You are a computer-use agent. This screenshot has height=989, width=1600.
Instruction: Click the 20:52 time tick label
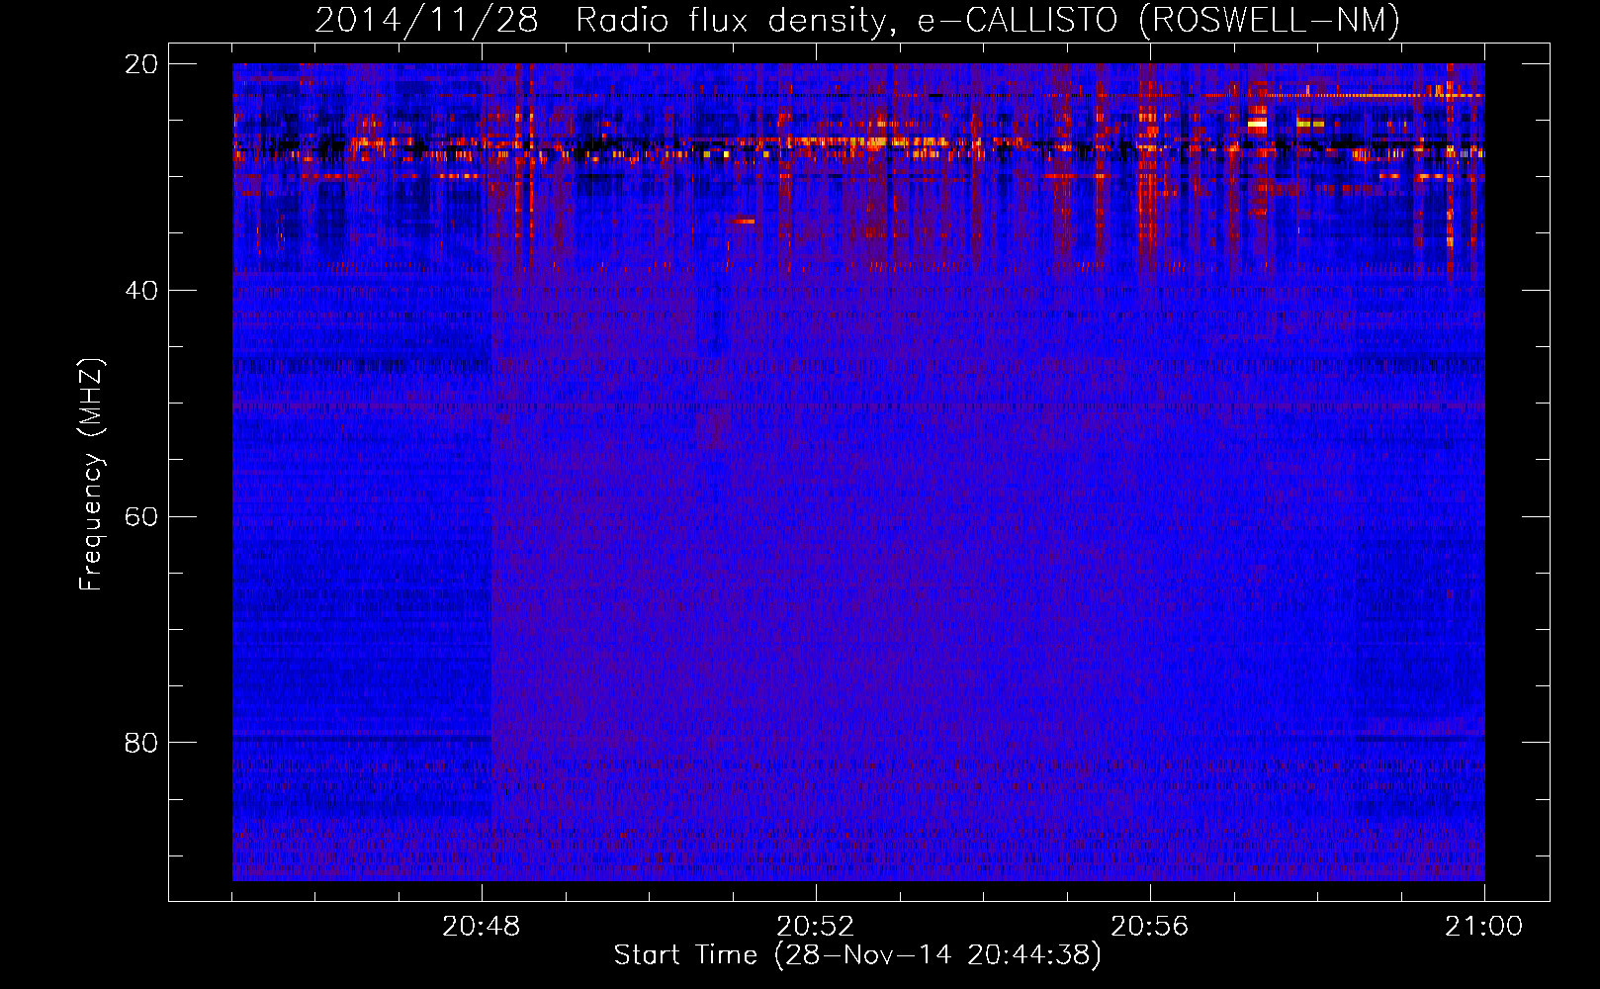[816, 927]
